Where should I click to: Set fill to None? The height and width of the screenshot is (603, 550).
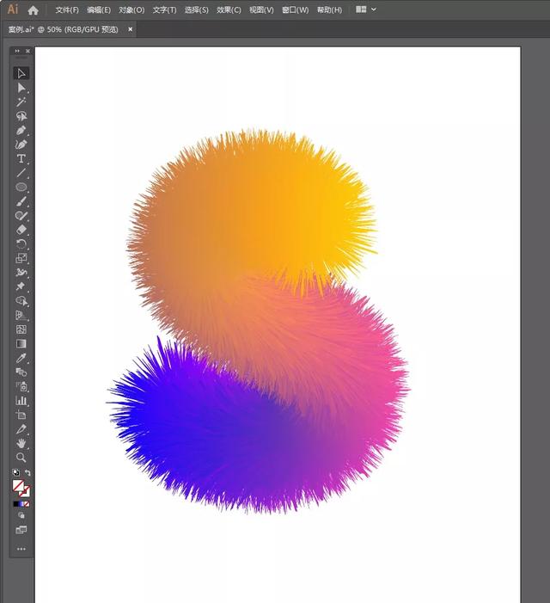[x=27, y=504]
